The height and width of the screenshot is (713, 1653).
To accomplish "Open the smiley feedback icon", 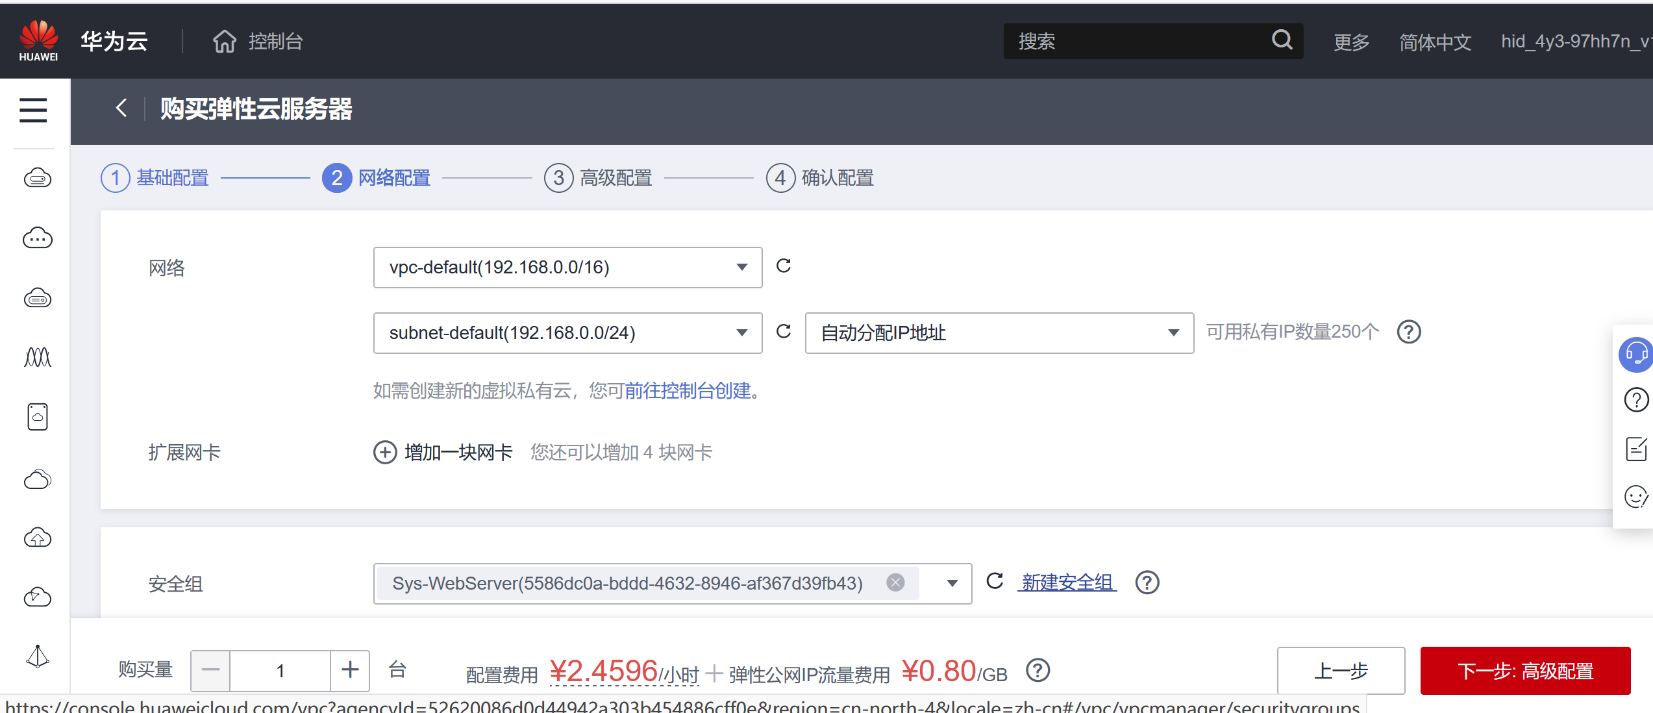I will [1635, 497].
